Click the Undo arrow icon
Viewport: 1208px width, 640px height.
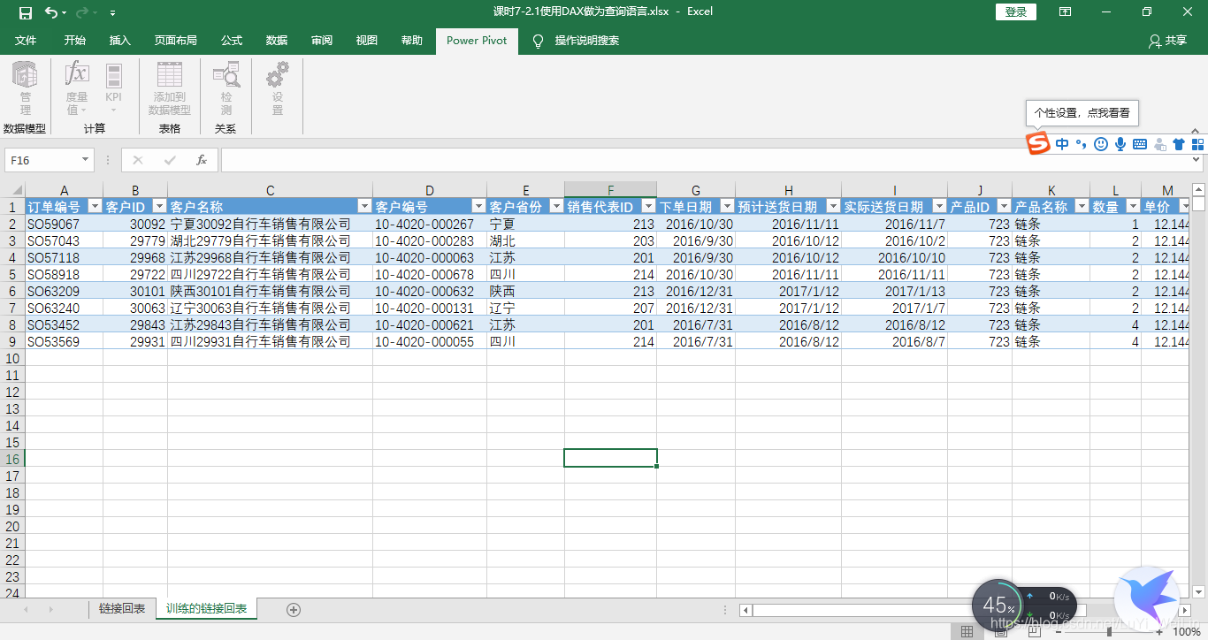tap(52, 12)
